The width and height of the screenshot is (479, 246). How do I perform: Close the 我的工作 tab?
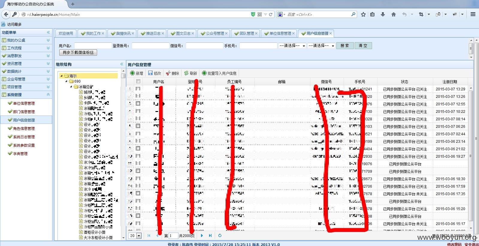pyautogui.click(x=103, y=33)
